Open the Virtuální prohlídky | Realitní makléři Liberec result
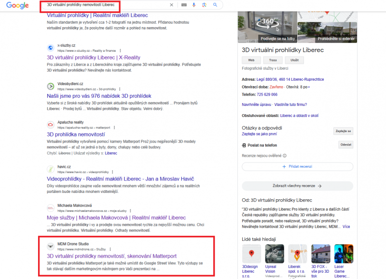 [x=97, y=15]
